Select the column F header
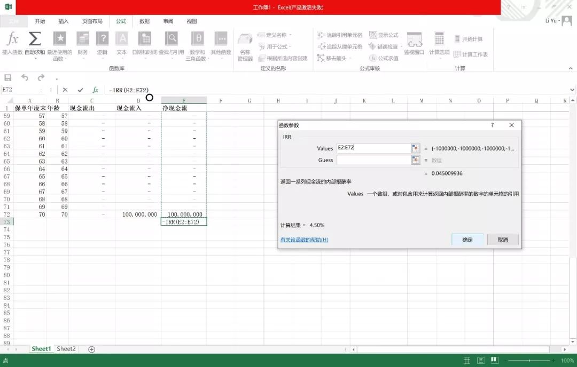Viewport: 577px width, 367px height. coord(221,100)
